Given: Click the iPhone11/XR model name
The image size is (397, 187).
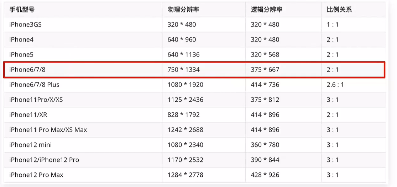Looking at the screenshot, I should coord(29,114).
